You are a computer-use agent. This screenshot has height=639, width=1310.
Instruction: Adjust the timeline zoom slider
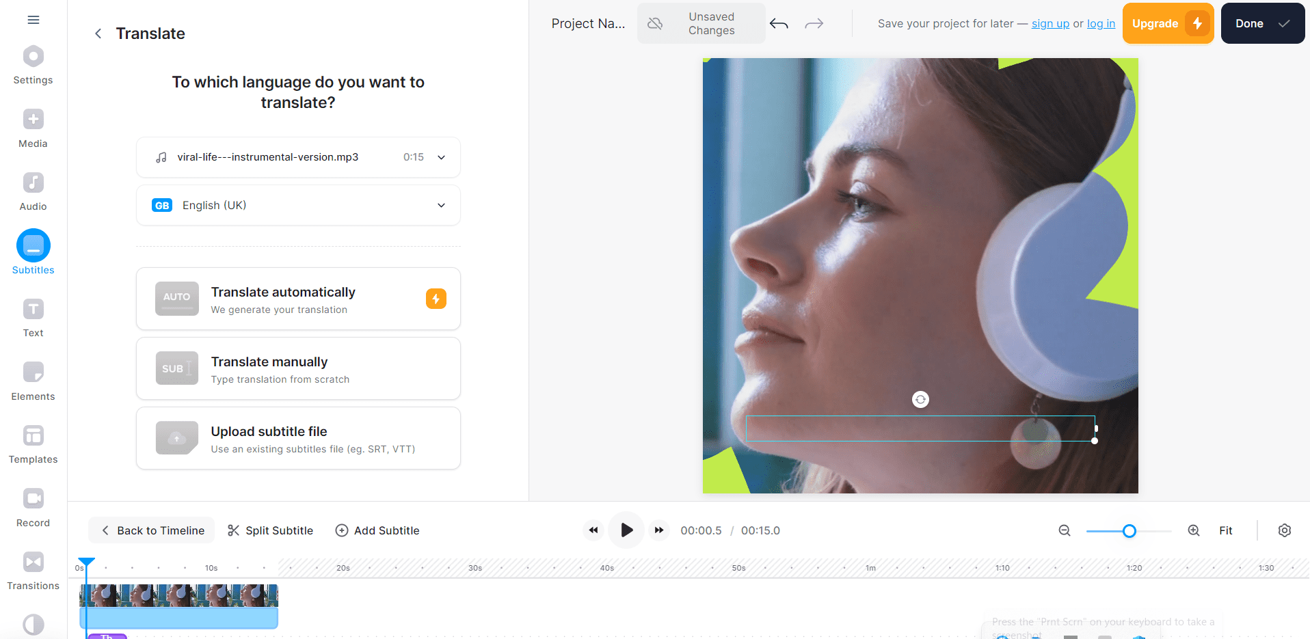click(x=1128, y=530)
